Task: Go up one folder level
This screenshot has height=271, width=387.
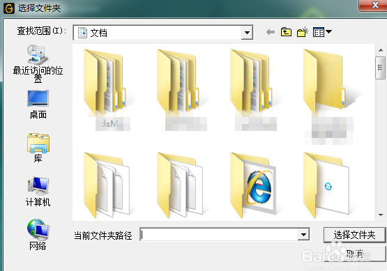Action: coord(286,32)
